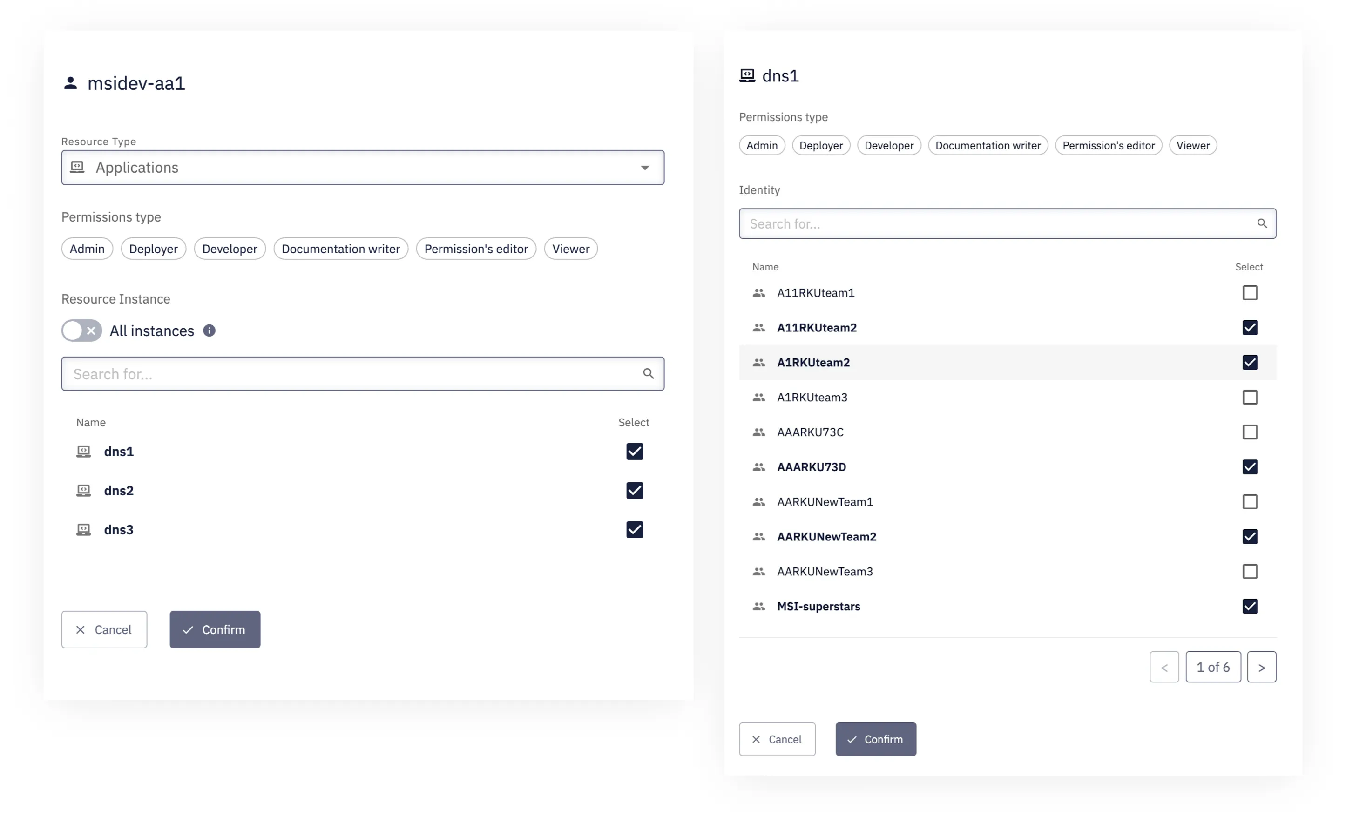Click the application icon beside dns2
This screenshot has height=817, width=1346.
(x=84, y=490)
